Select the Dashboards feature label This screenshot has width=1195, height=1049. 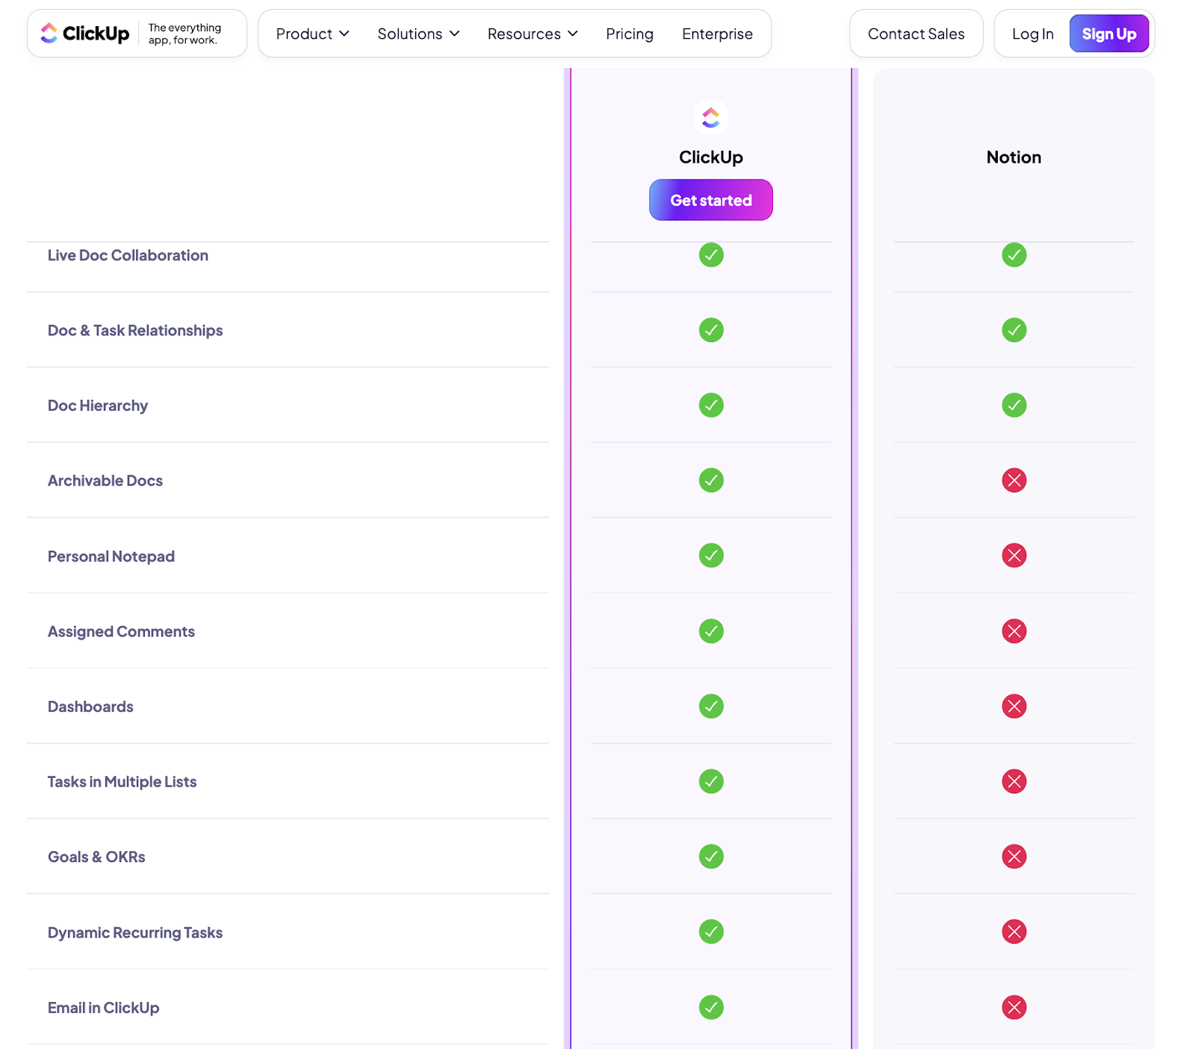[x=90, y=707]
